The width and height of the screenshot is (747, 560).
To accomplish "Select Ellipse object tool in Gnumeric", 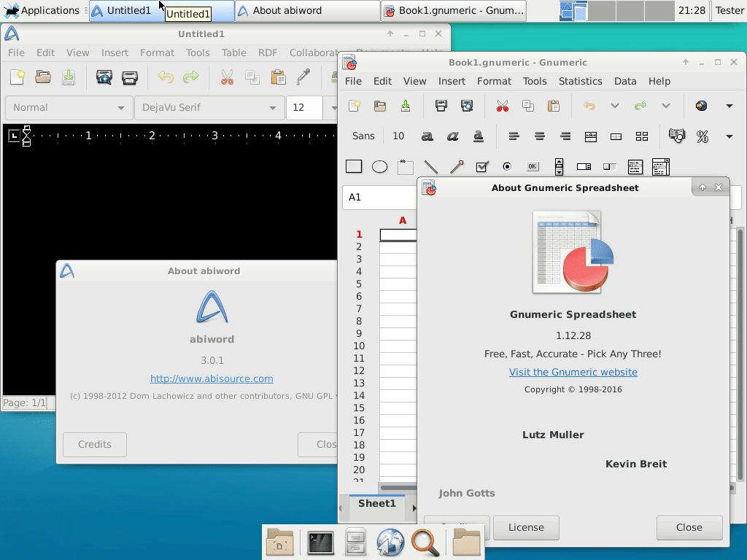I will pos(379,167).
